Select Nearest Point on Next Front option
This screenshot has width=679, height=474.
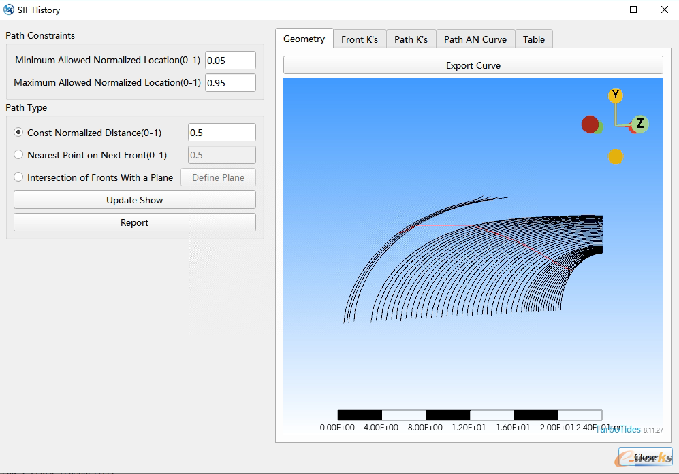point(18,155)
